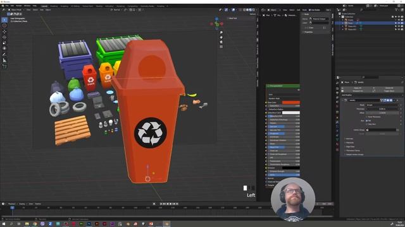
Task: Click the viewport pan hand icon
Action: point(221,37)
